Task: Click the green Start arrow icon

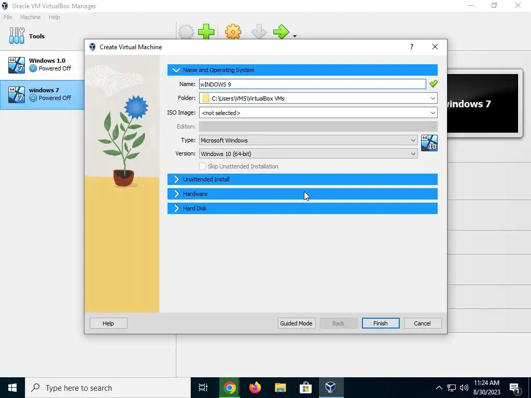Action: coord(281,32)
